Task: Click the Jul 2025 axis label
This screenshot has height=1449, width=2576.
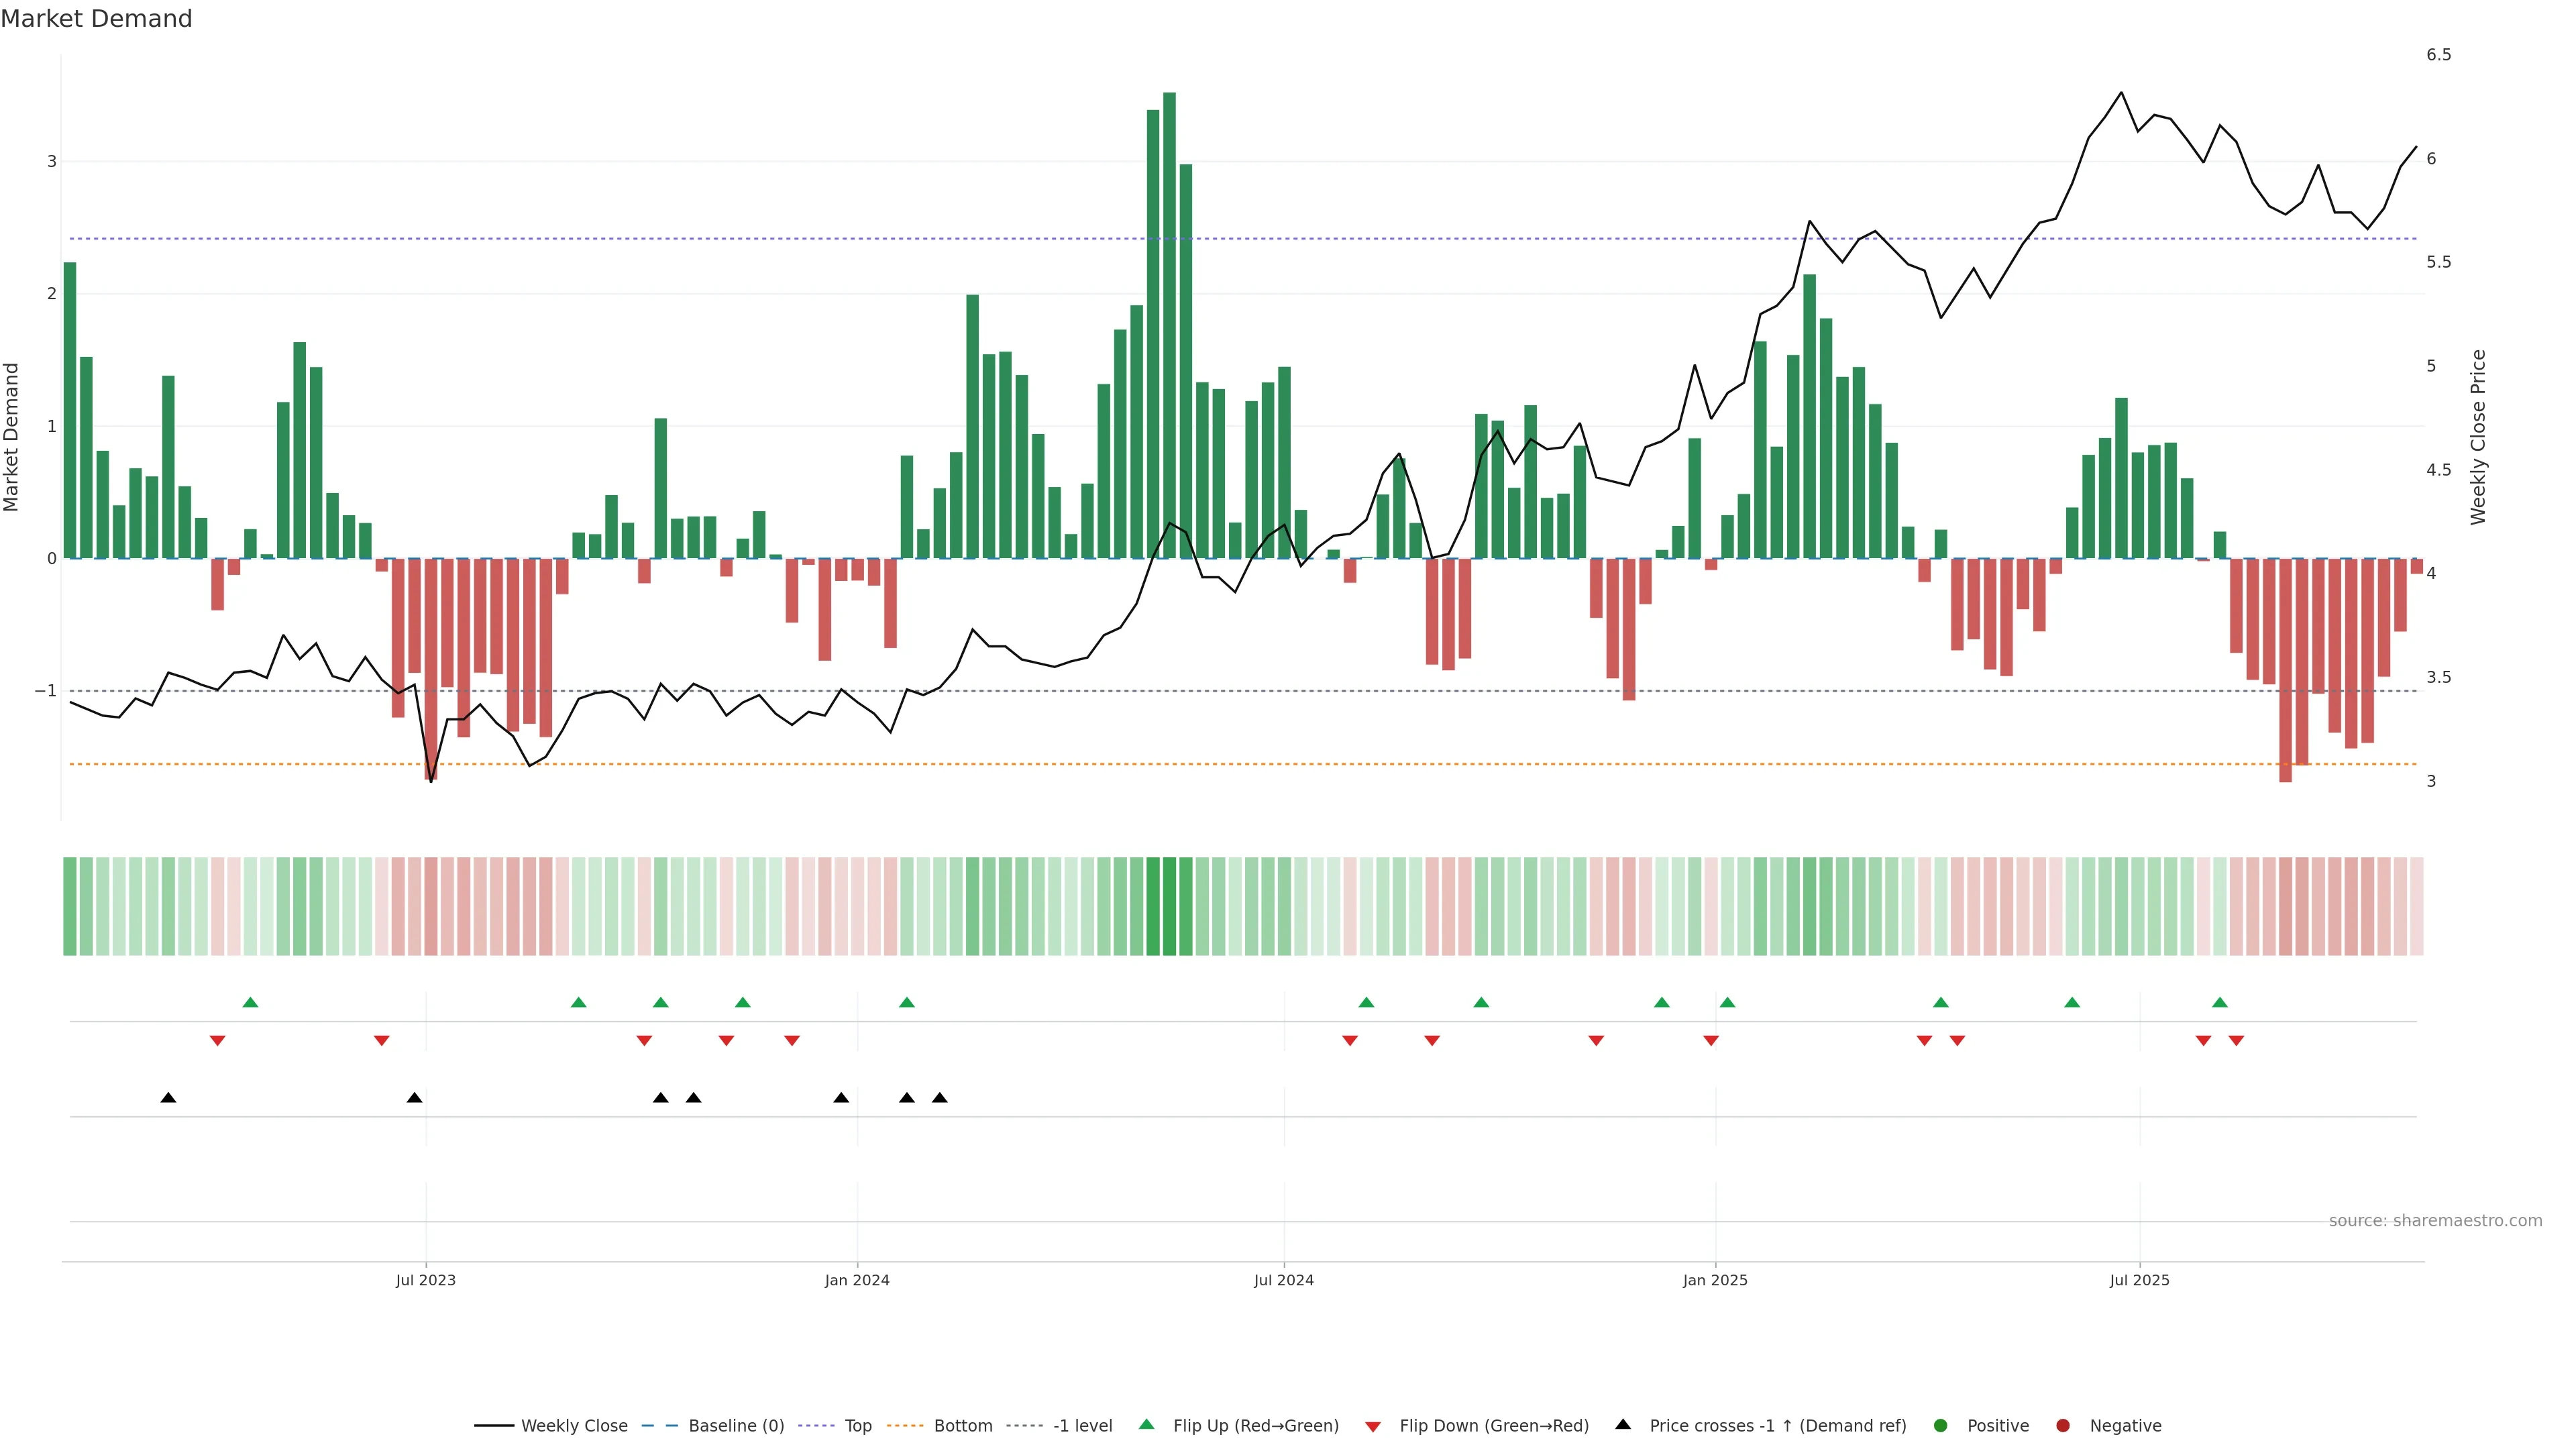Action: (2139, 1281)
